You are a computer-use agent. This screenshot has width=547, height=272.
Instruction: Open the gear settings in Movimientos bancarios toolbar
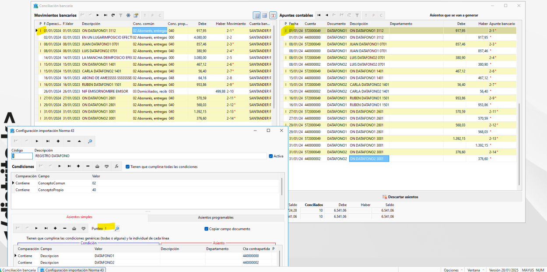coord(128,15)
